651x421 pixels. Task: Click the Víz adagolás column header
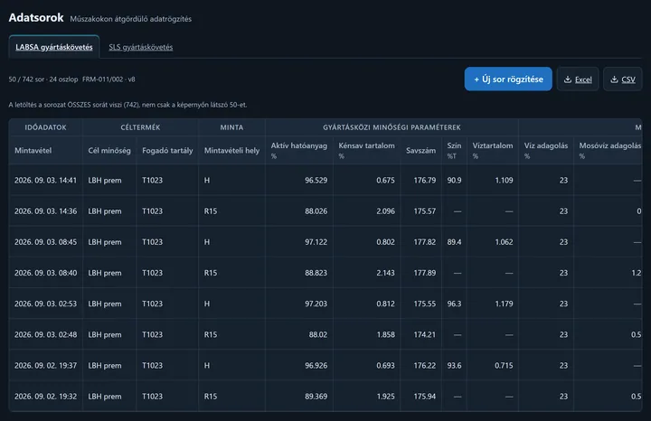(x=546, y=151)
